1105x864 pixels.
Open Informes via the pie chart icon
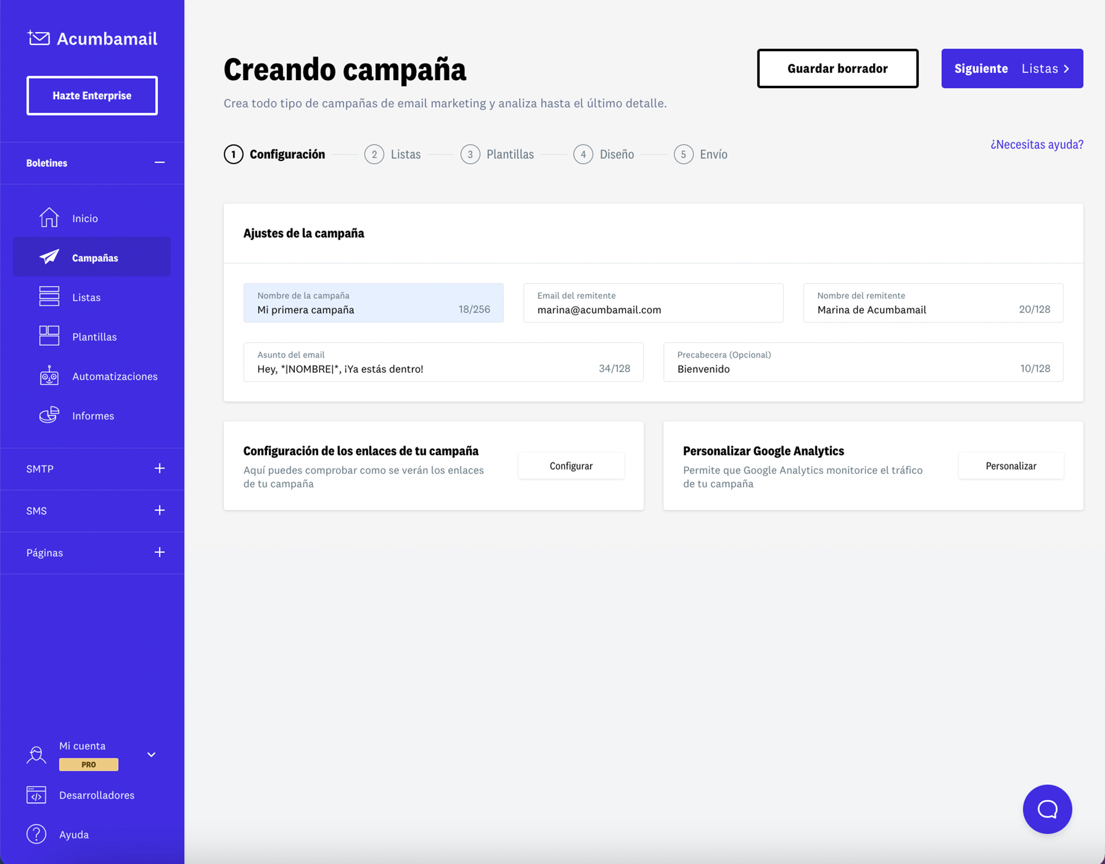[x=49, y=415]
